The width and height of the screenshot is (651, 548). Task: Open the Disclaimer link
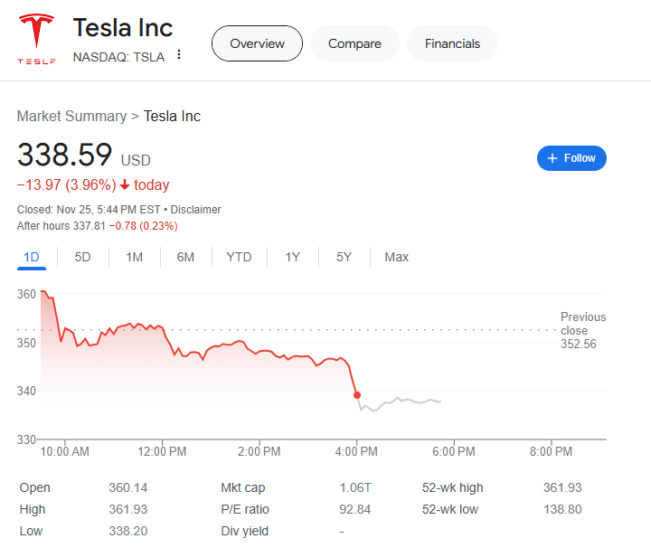196,210
